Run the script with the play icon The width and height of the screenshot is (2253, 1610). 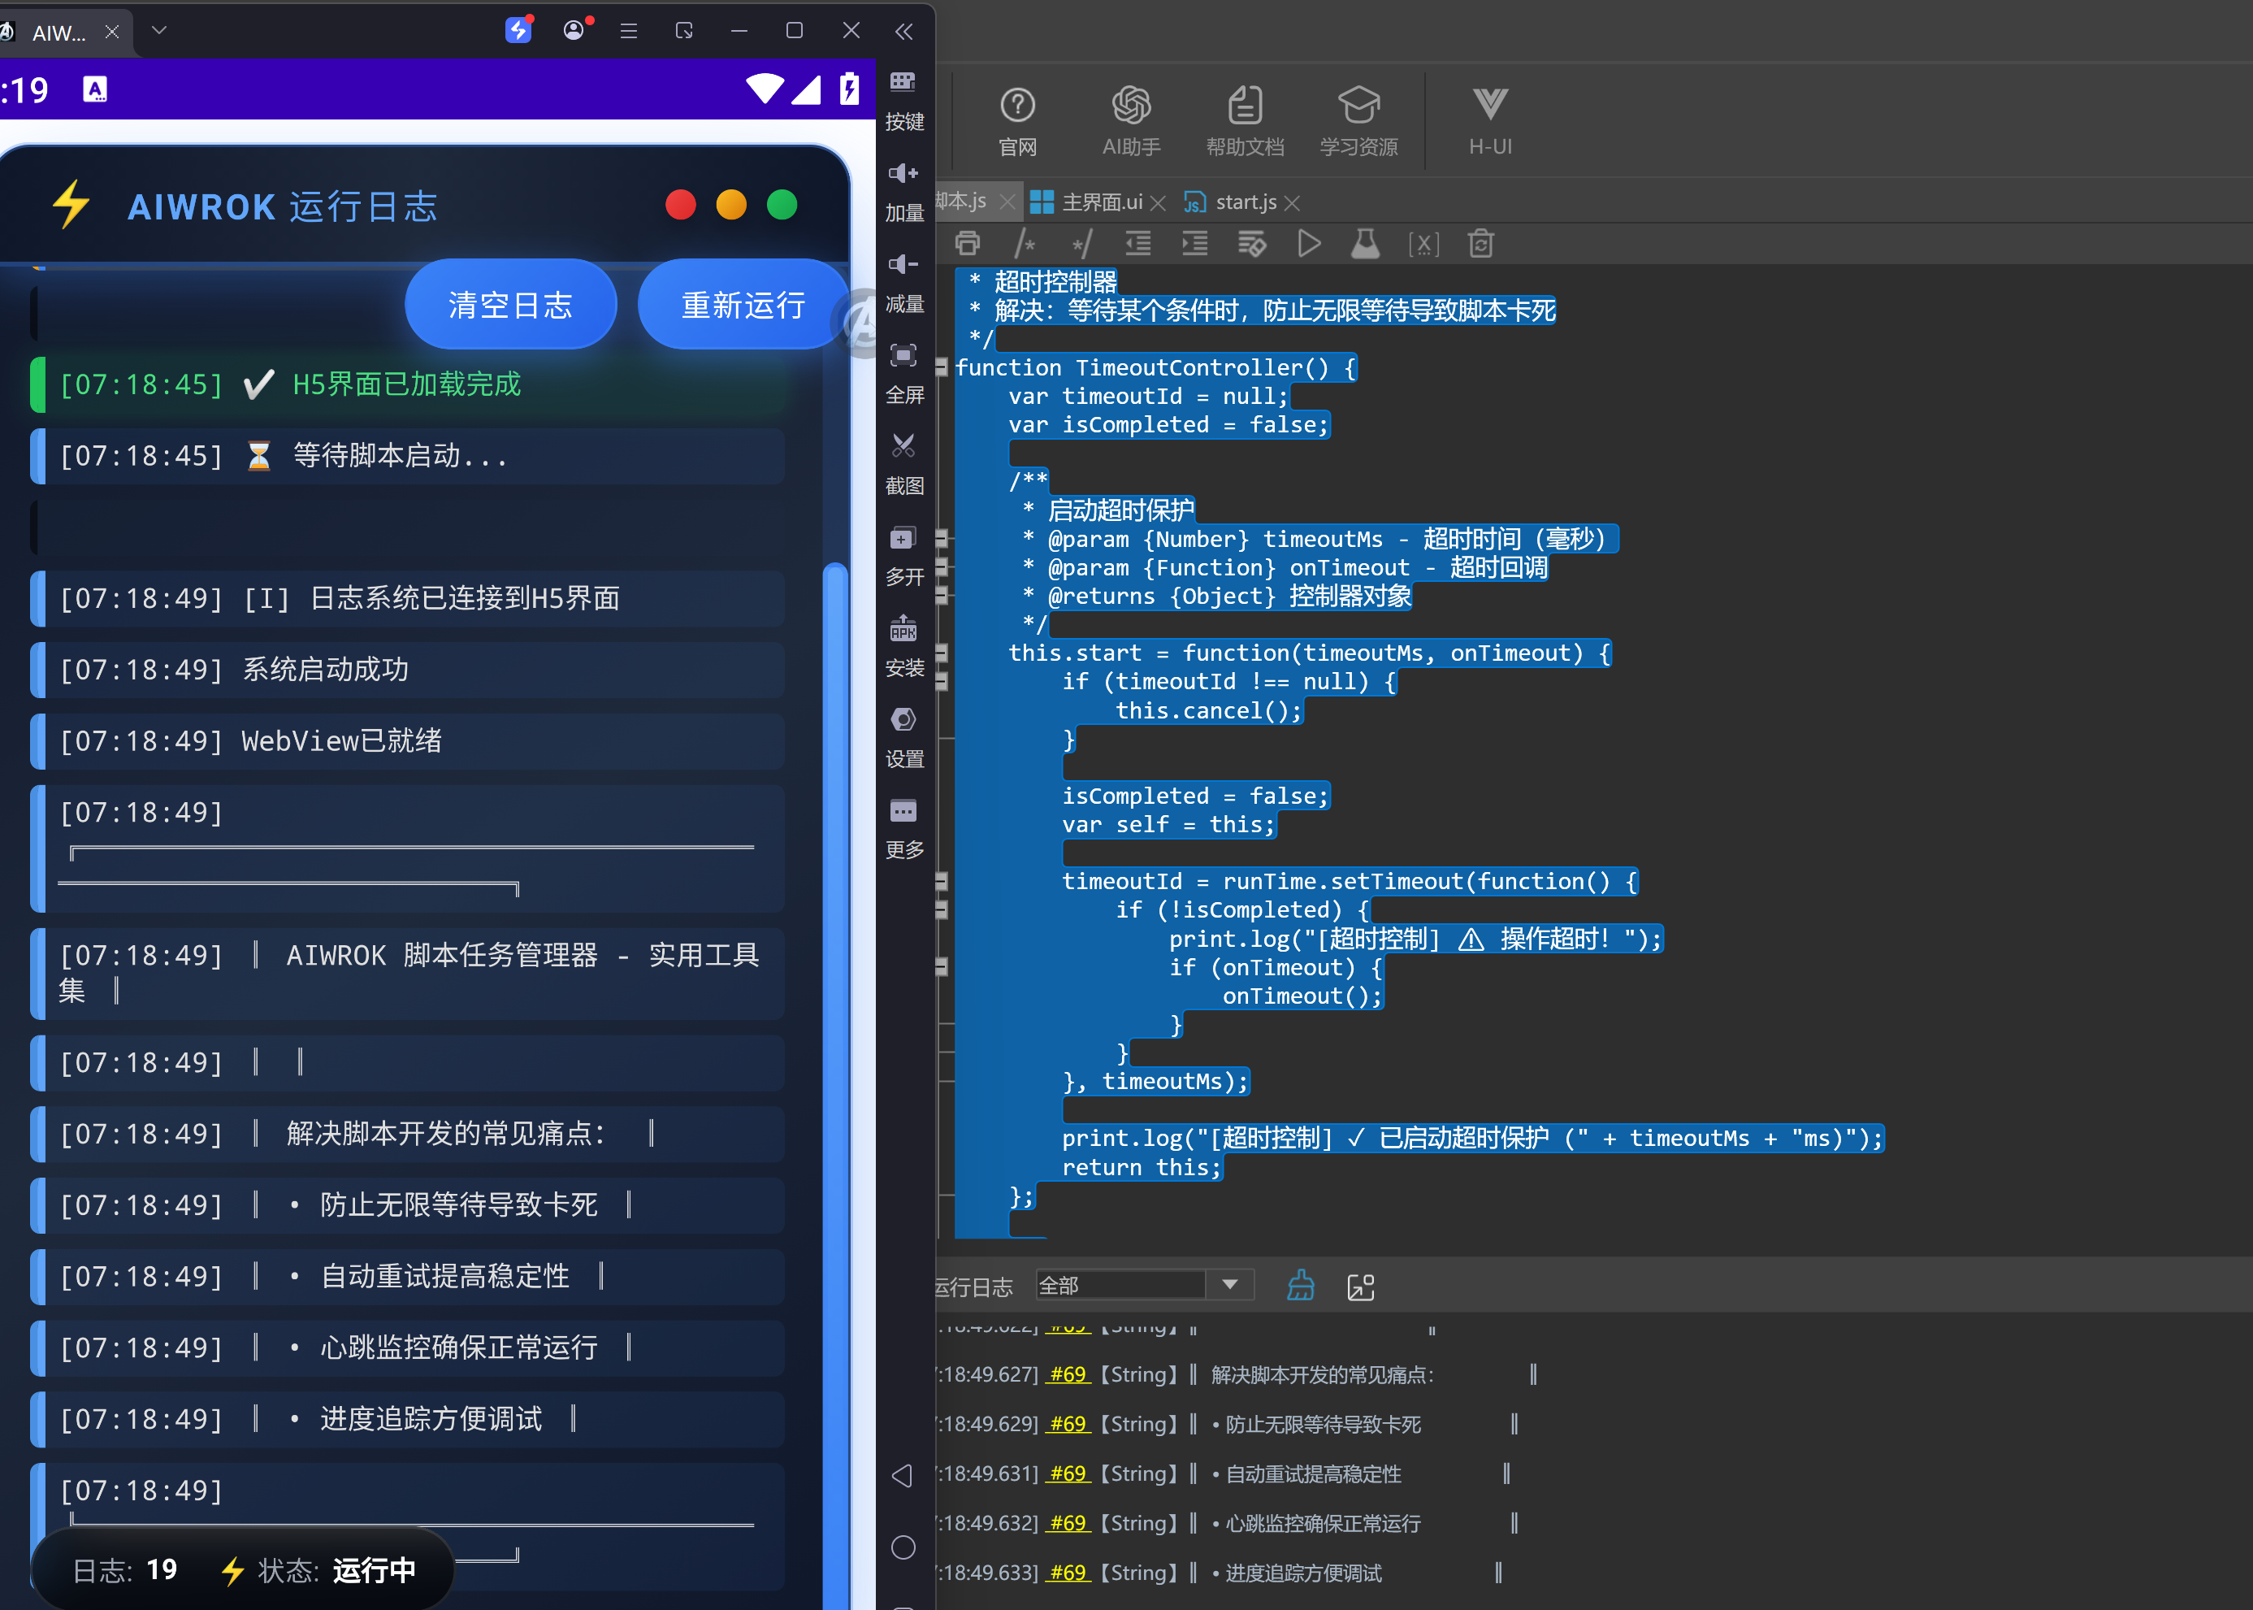(1308, 244)
